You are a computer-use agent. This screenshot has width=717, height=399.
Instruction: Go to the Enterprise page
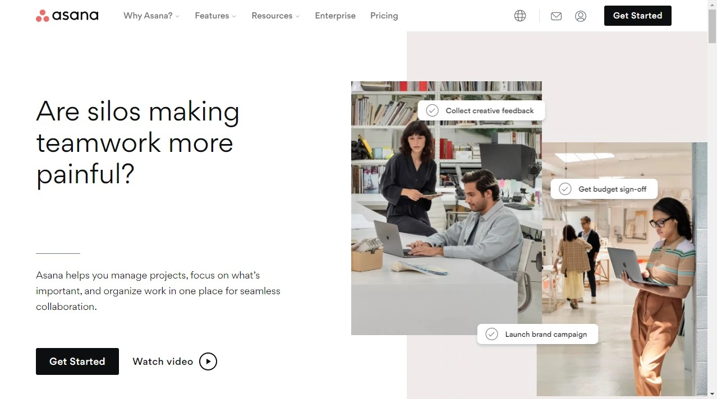point(335,16)
